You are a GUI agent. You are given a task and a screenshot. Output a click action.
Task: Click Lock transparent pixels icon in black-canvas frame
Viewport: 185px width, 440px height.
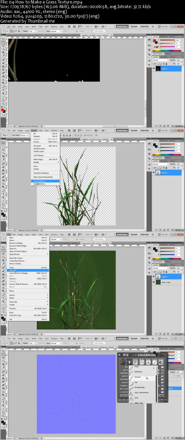(159, 64)
